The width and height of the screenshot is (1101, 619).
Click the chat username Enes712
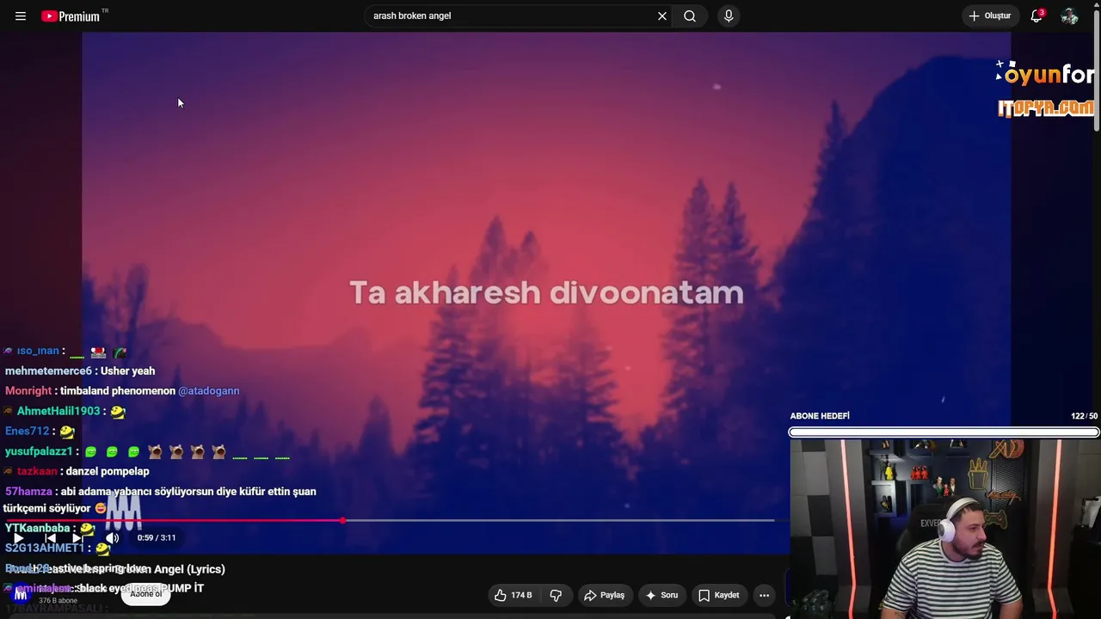click(28, 432)
